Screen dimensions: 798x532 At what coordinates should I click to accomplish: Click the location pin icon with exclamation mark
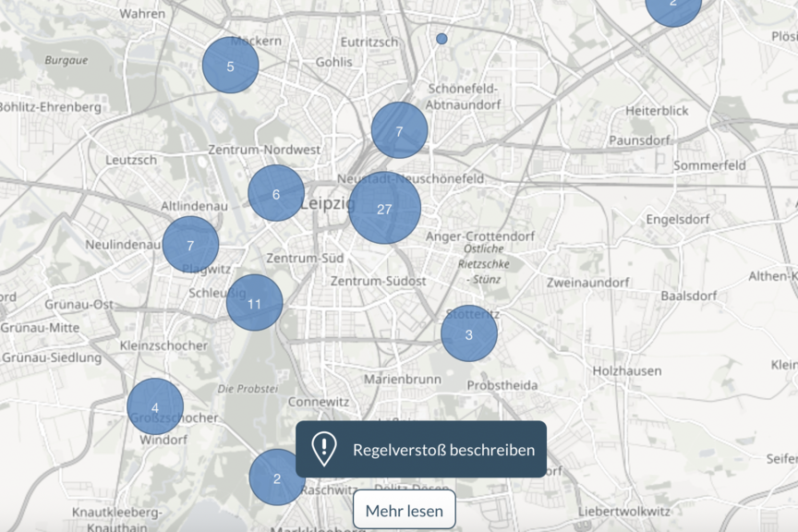(x=324, y=449)
